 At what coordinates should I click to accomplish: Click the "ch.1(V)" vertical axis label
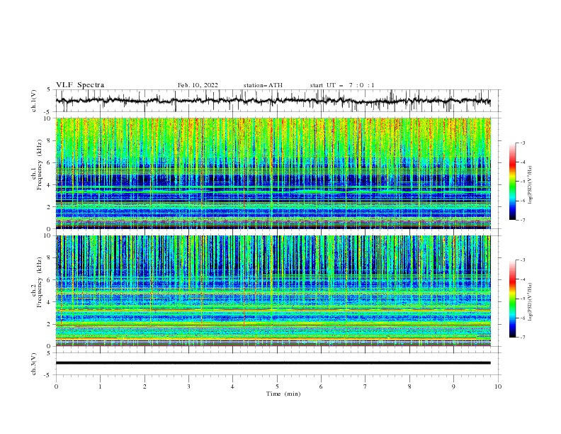pos(34,101)
